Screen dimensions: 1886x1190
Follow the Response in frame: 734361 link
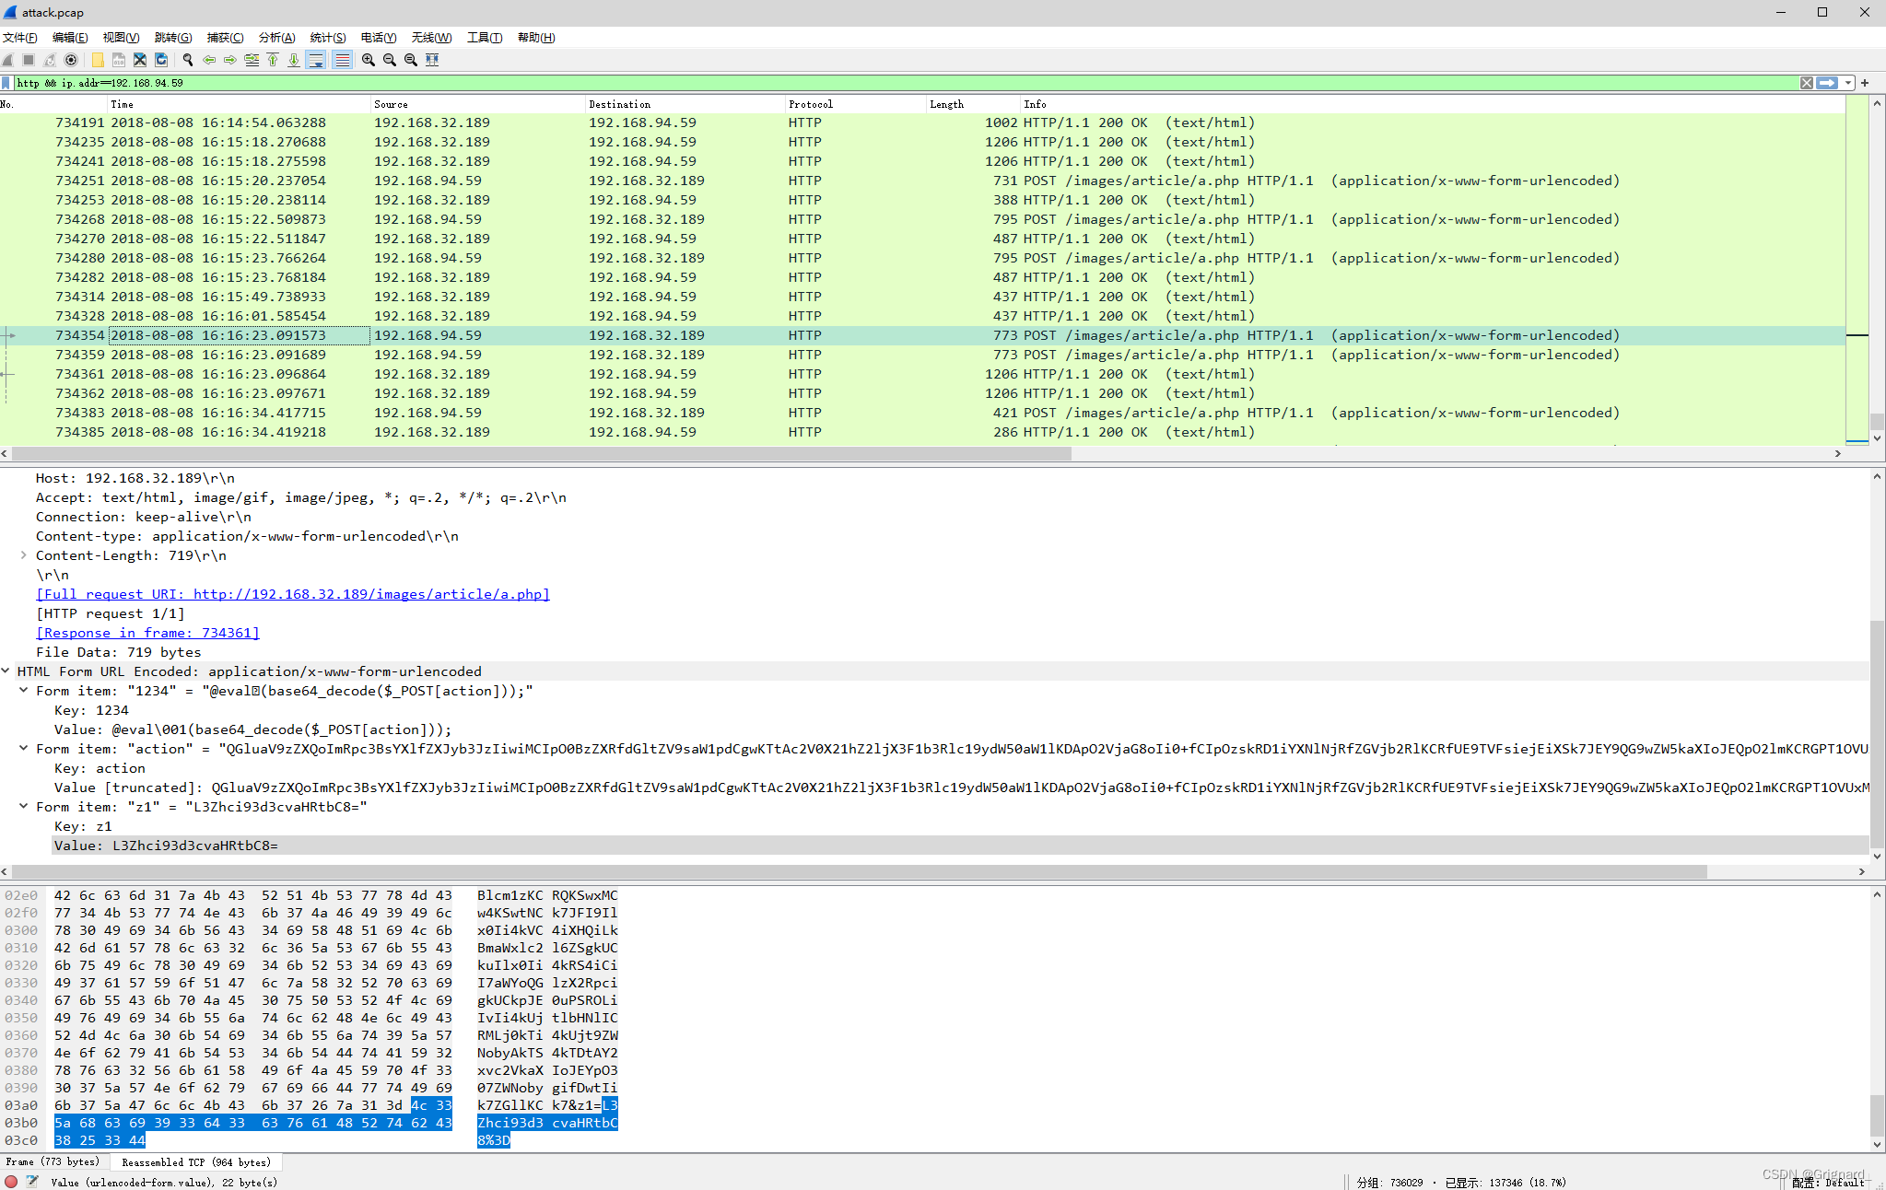coord(147,633)
